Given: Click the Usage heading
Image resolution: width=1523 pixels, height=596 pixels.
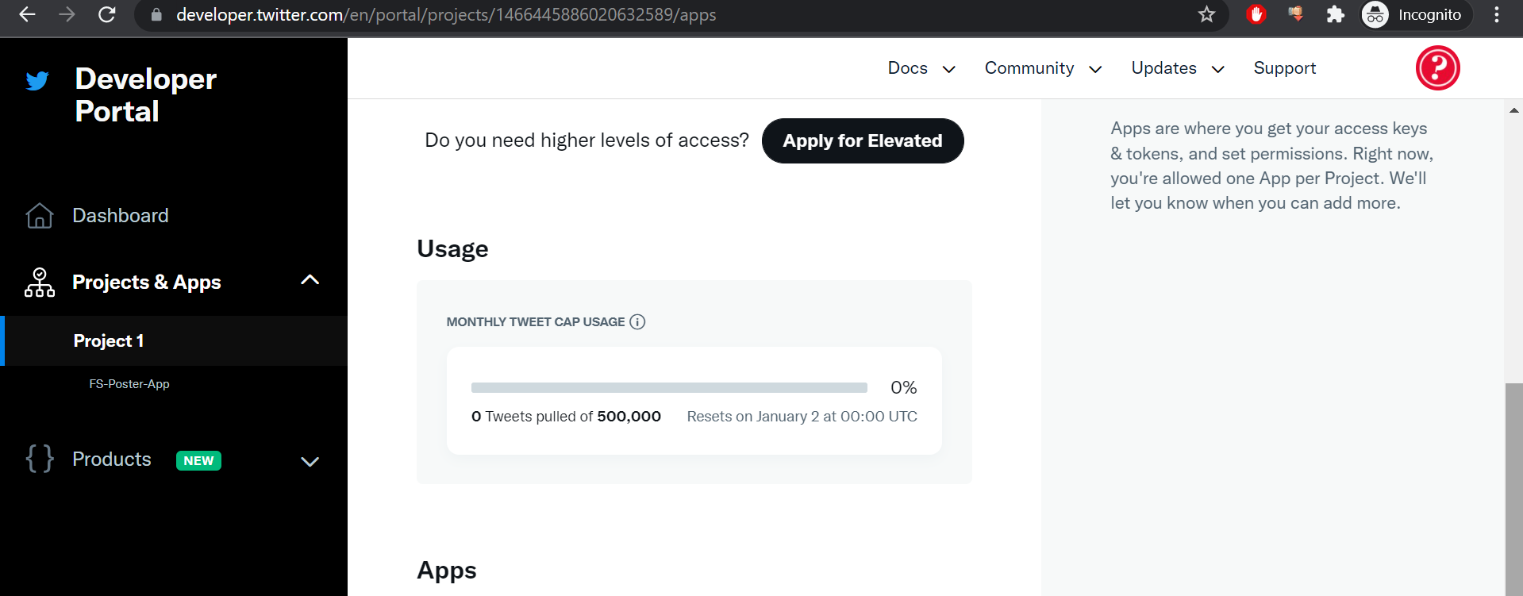Looking at the screenshot, I should [x=452, y=248].
